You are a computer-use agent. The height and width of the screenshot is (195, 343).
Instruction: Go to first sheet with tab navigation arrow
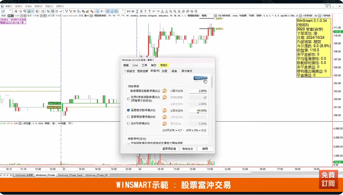(1, 175)
